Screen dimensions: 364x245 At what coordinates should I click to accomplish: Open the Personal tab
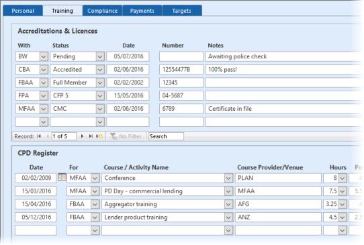coord(23,11)
